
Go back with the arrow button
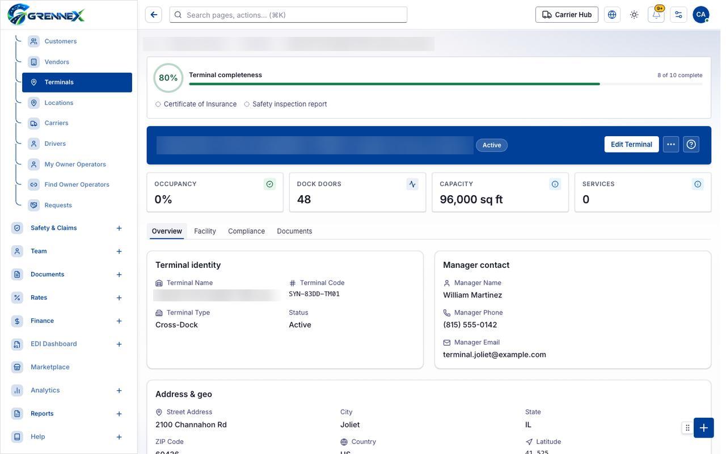point(154,15)
